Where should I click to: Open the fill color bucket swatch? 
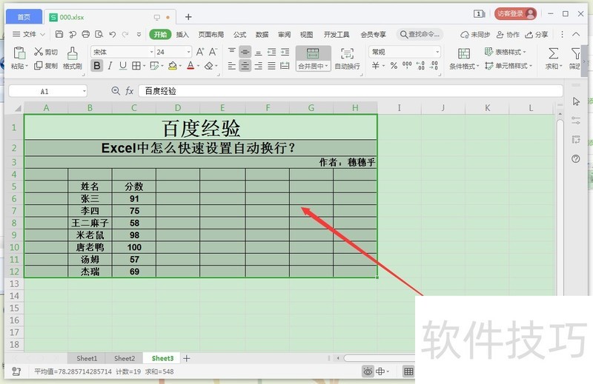click(173, 66)
